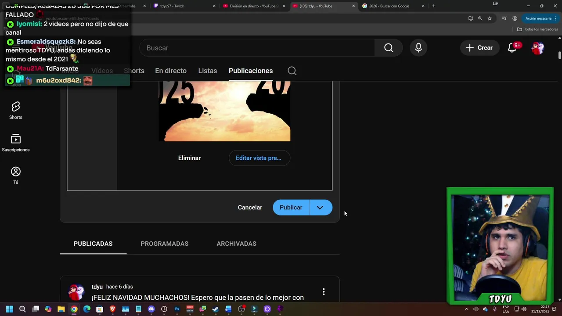The image size is (562, 316).
Task: Click Cancelar to discard the post
Action: tap(250, 208)
